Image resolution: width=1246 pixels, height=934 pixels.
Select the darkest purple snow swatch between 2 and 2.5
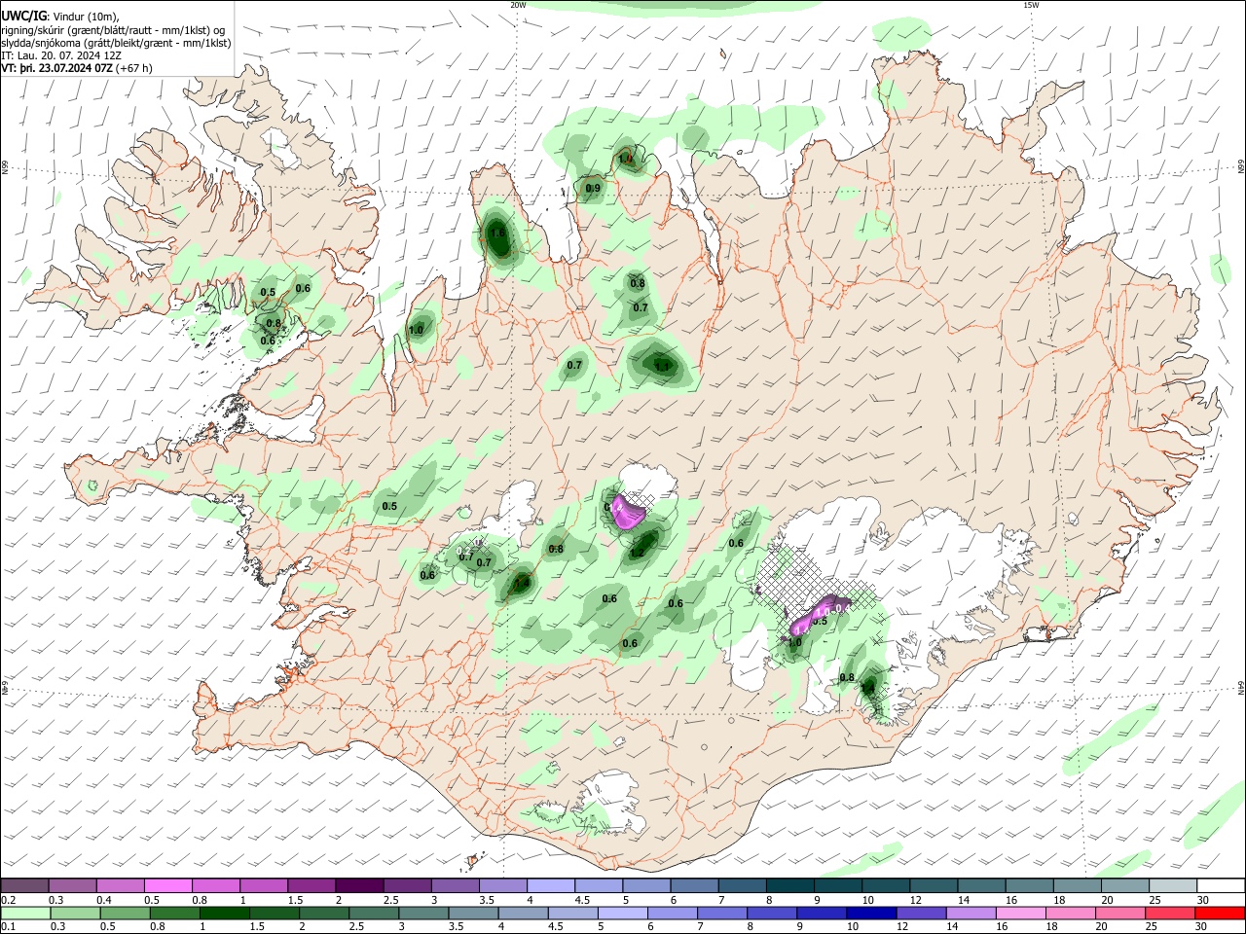coord(359,885)
